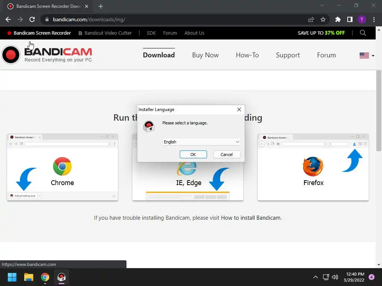The width and height of the screenshot is (382, 286).
Task: Open the network status tray icon
Action: (x=326, y=277)
